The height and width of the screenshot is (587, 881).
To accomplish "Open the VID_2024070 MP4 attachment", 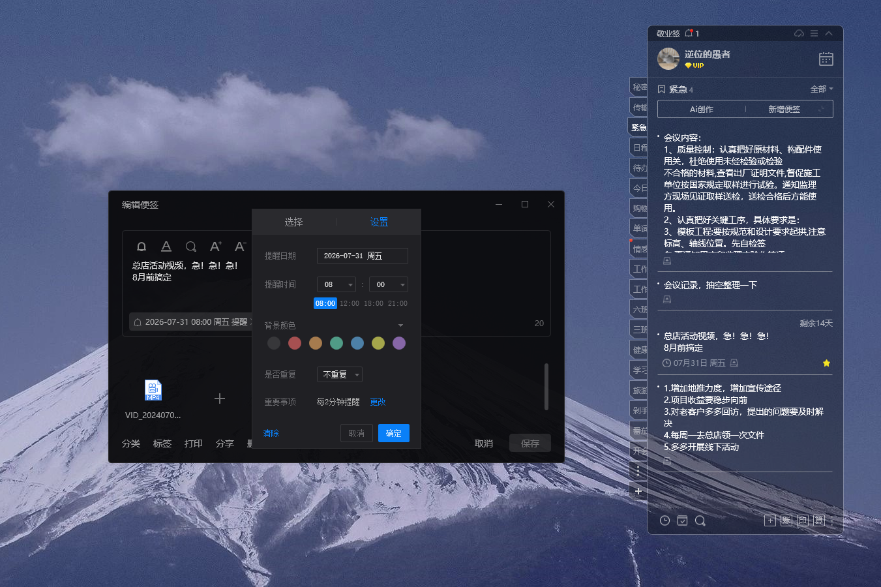I will [153, 390].
